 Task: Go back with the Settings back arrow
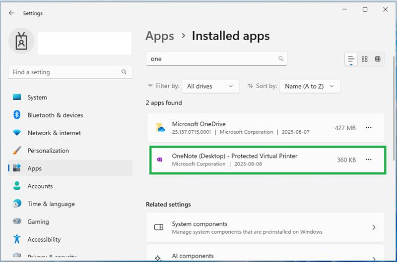(11, 13)
